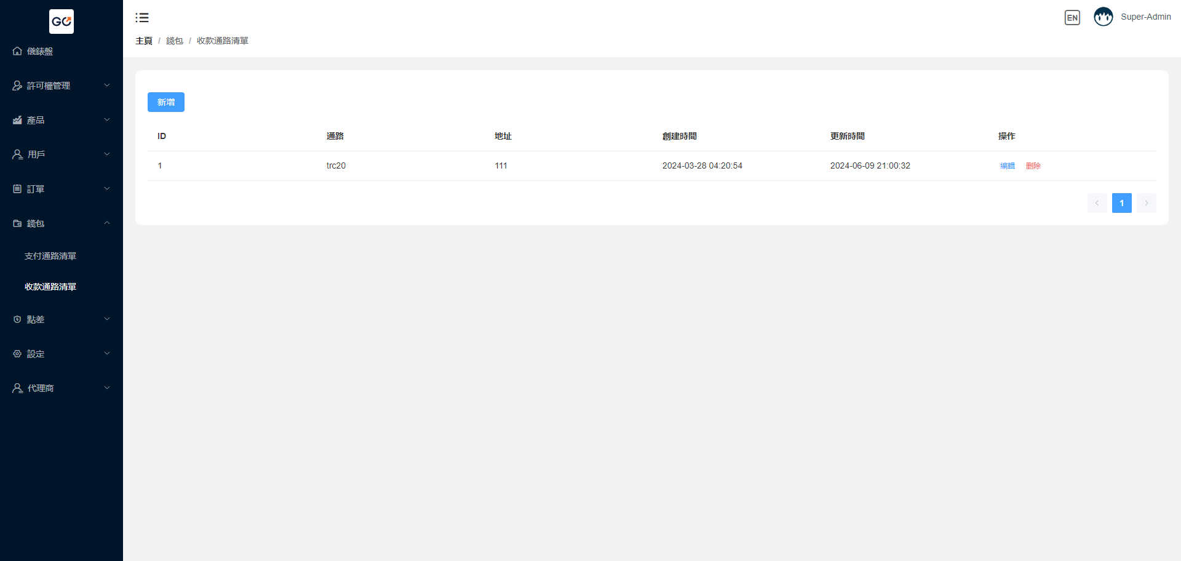Click 主頁 in the breadcrumb
Screen dimensions: 1181x561
[x=144, y=41]
